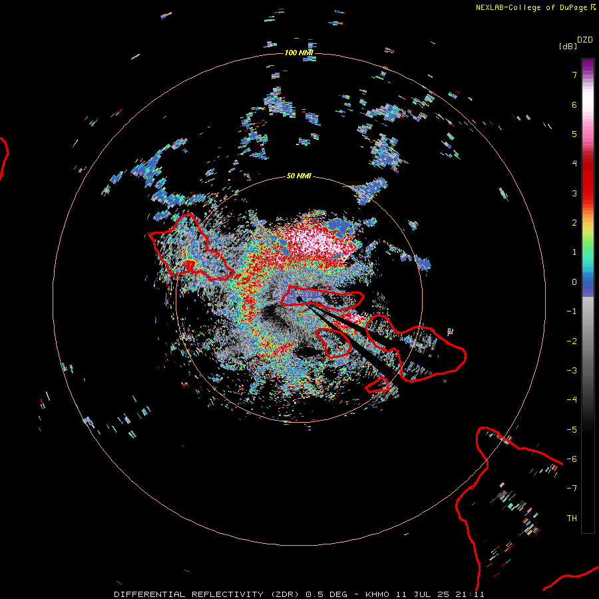Click the 2 value on the ZDR color scale
The width and height of the screenshot is (599, 599).
pyautogui.click(x=574, y=223)
